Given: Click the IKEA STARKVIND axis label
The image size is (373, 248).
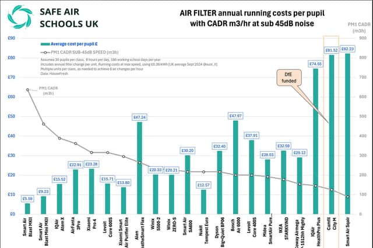Looking at the screenshot, I should click(x=284, y=228).
